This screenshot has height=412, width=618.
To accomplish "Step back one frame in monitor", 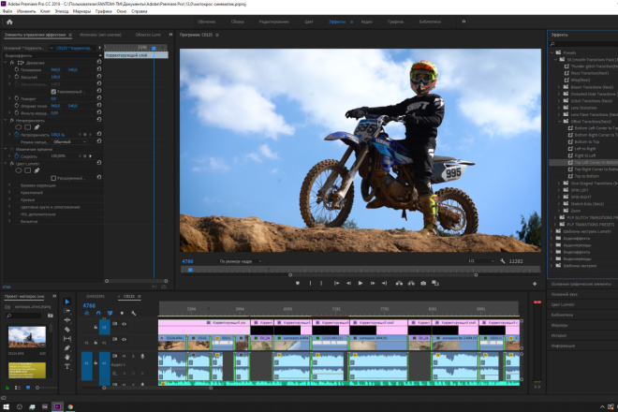I will [x=348, y=283].
